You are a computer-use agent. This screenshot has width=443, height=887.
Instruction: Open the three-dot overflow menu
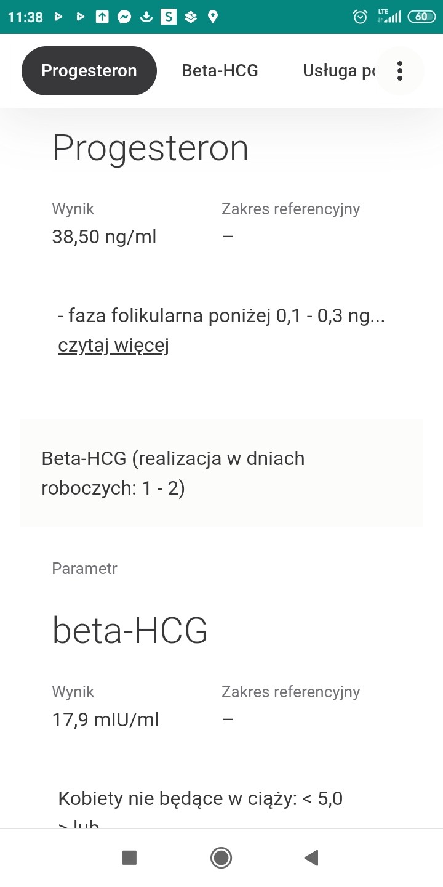(x=400, y=71)
